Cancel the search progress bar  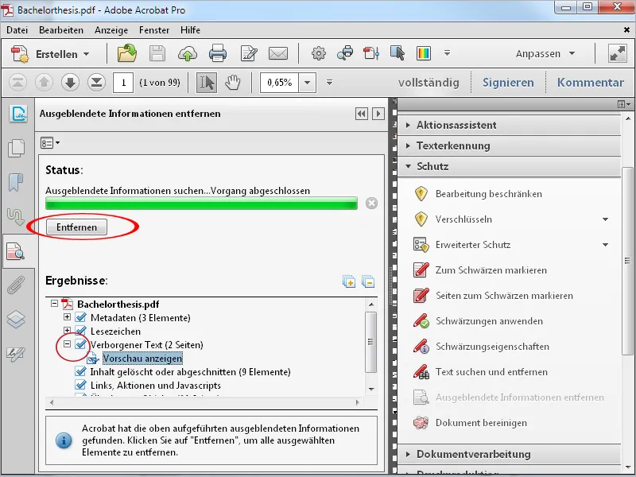click(370, 203)
